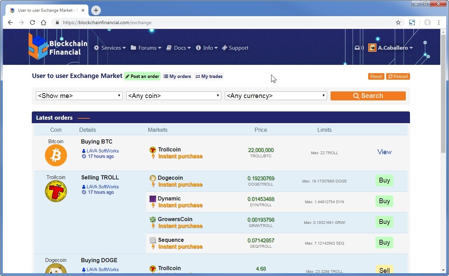Go to browser home page icon
The image size is (449, 276).
43,22
